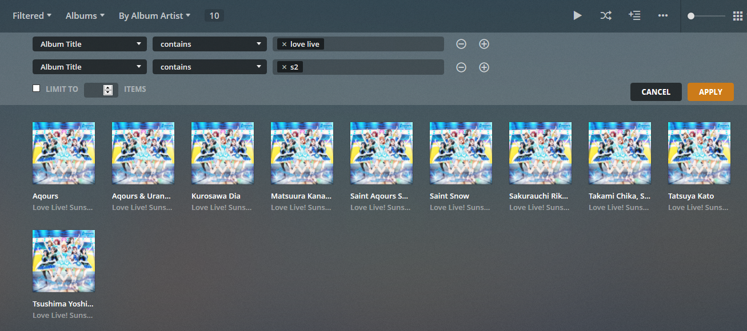747x331 pixels.
Task: Shuffle the filtered albums
Action: point(606,15)
